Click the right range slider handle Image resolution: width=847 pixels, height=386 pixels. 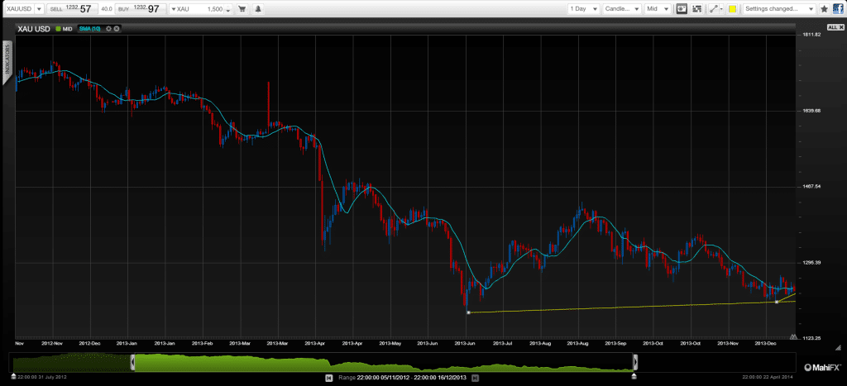(635, 362)
